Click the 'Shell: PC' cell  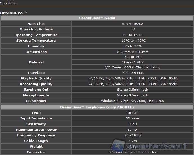(133, 57)
